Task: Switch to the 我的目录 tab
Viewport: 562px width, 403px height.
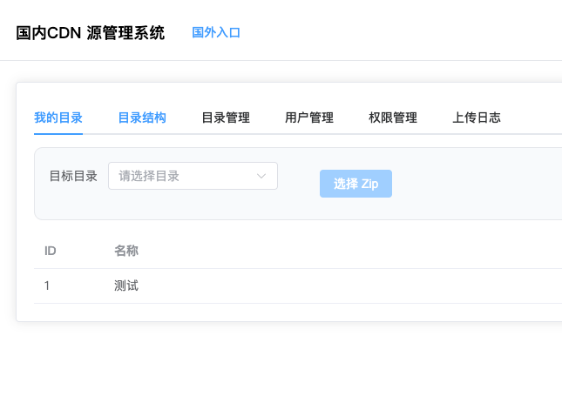Action: click(x=58, y=118)
